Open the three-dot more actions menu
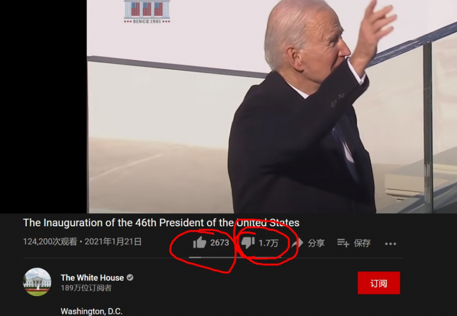This screenshot has width=457, height=316. click(391, 244)
